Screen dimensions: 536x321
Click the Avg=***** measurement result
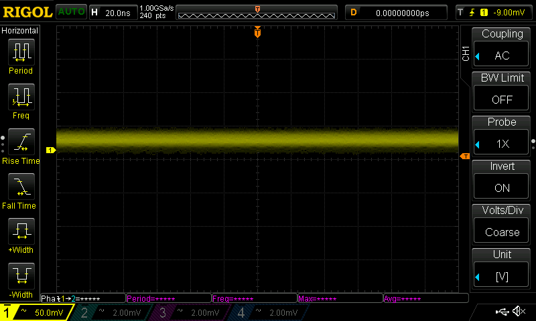(x=426, y=298)
